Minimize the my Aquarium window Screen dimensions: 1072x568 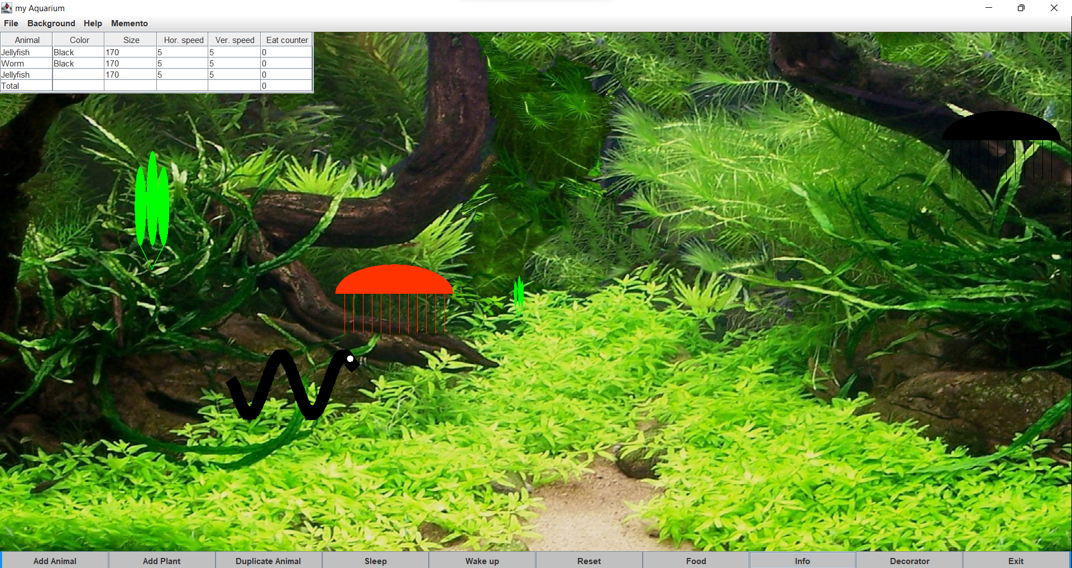pyautogui.click(x=988, y=8)
